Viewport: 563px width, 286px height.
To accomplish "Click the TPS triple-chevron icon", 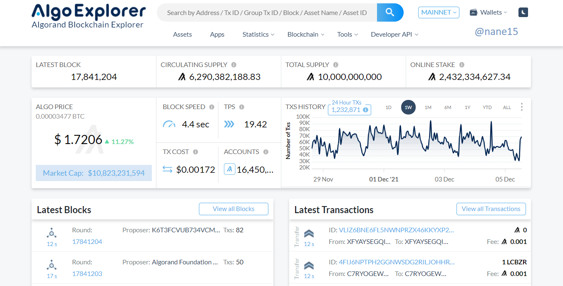I will pyautogui.click(x=229, y=124).
